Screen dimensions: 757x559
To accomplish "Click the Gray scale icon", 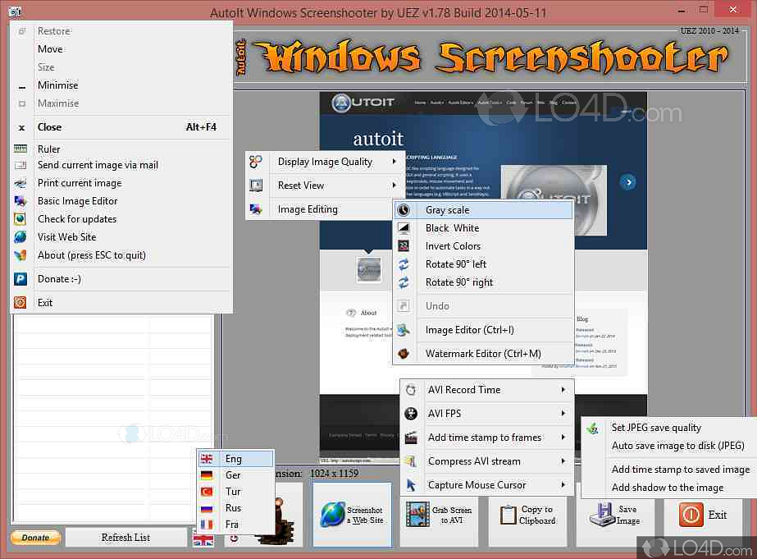I will pyautogui.click(x=404, y=210).
